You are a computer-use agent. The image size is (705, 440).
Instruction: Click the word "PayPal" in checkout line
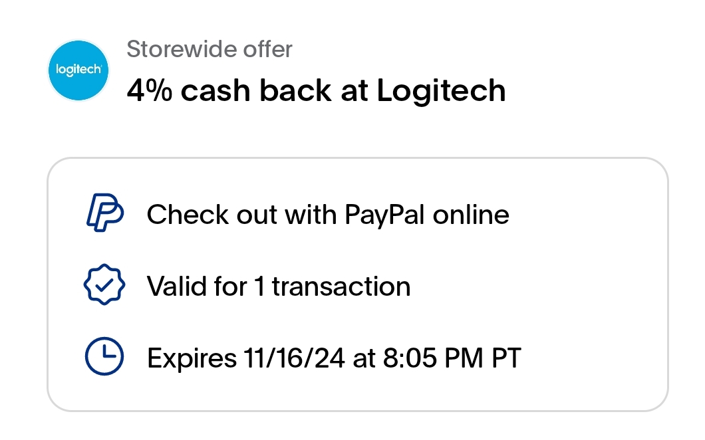pos(384,215)
